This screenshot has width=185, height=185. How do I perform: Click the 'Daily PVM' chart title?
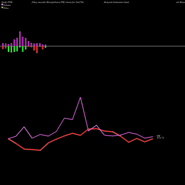pyautogui.click(x=7, y=2)
